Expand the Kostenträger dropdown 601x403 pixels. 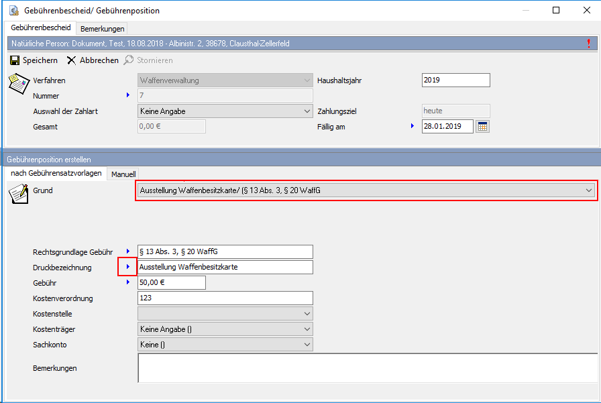(307, 329)
